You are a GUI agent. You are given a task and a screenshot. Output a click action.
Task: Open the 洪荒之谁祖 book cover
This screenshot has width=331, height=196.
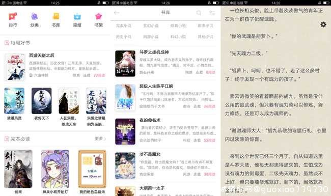96,101
